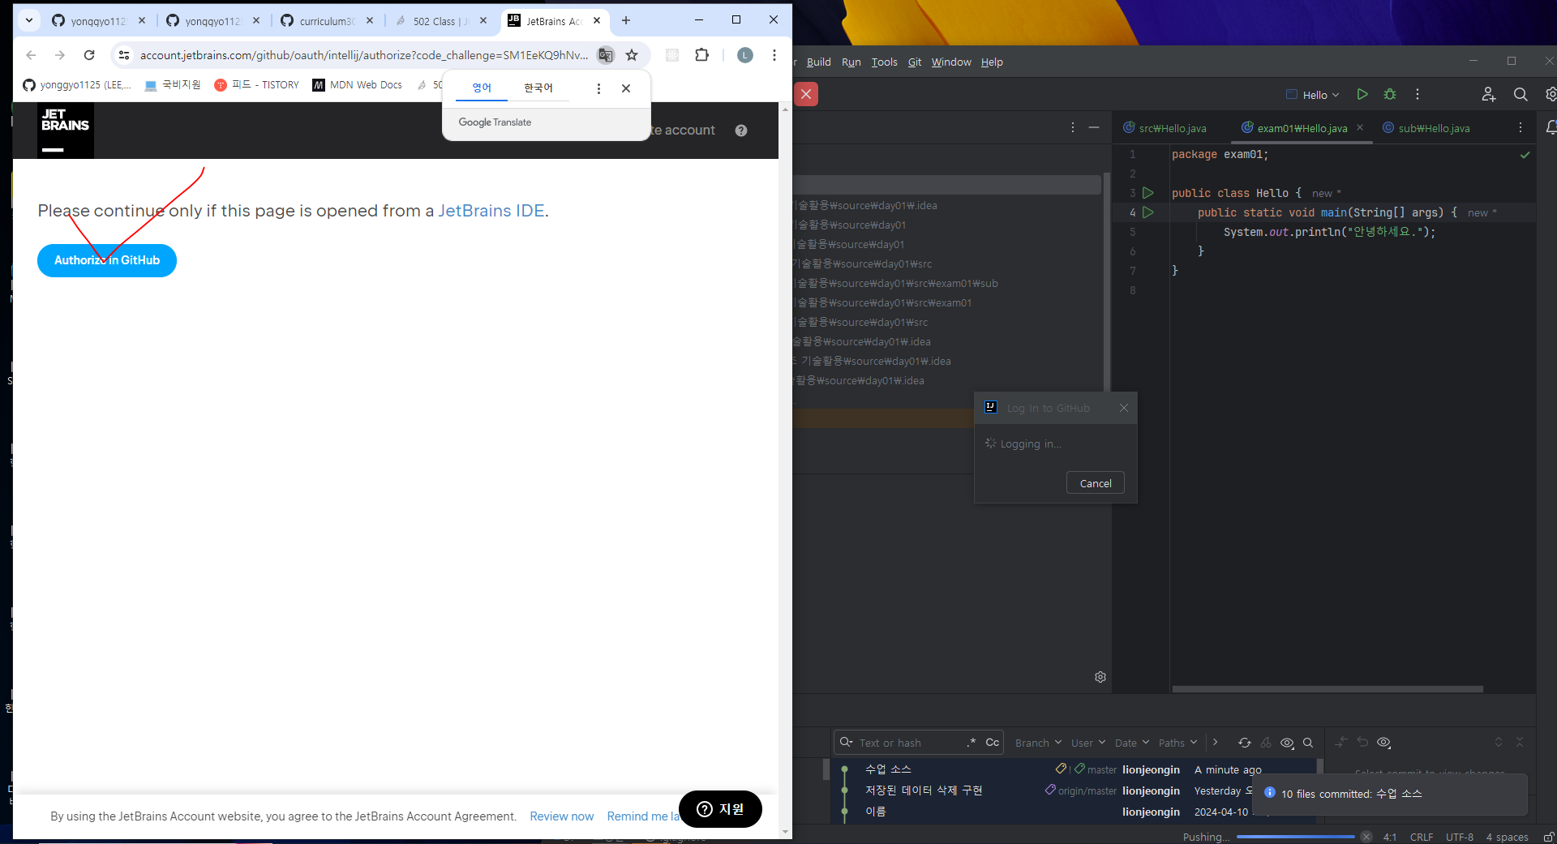The width and height of the screenshot is (1557, 844).
Task: Open the 지원 support button
Action: click(x=720, y=809)
